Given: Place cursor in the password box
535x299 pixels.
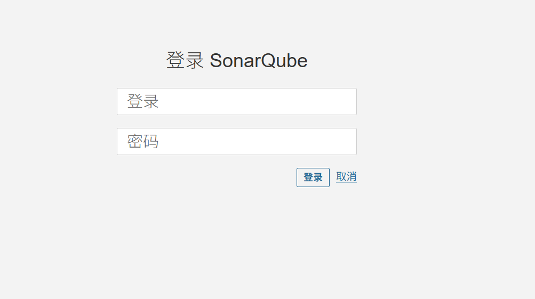Looking at the screenshot, I should (x=236, y=141).
